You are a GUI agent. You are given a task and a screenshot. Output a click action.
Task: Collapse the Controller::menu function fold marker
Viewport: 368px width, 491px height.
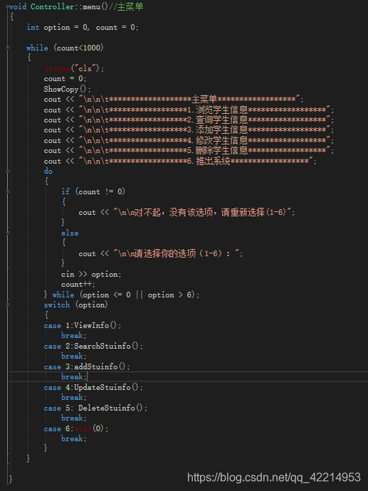pyautogui.click(x=8, y=6)
